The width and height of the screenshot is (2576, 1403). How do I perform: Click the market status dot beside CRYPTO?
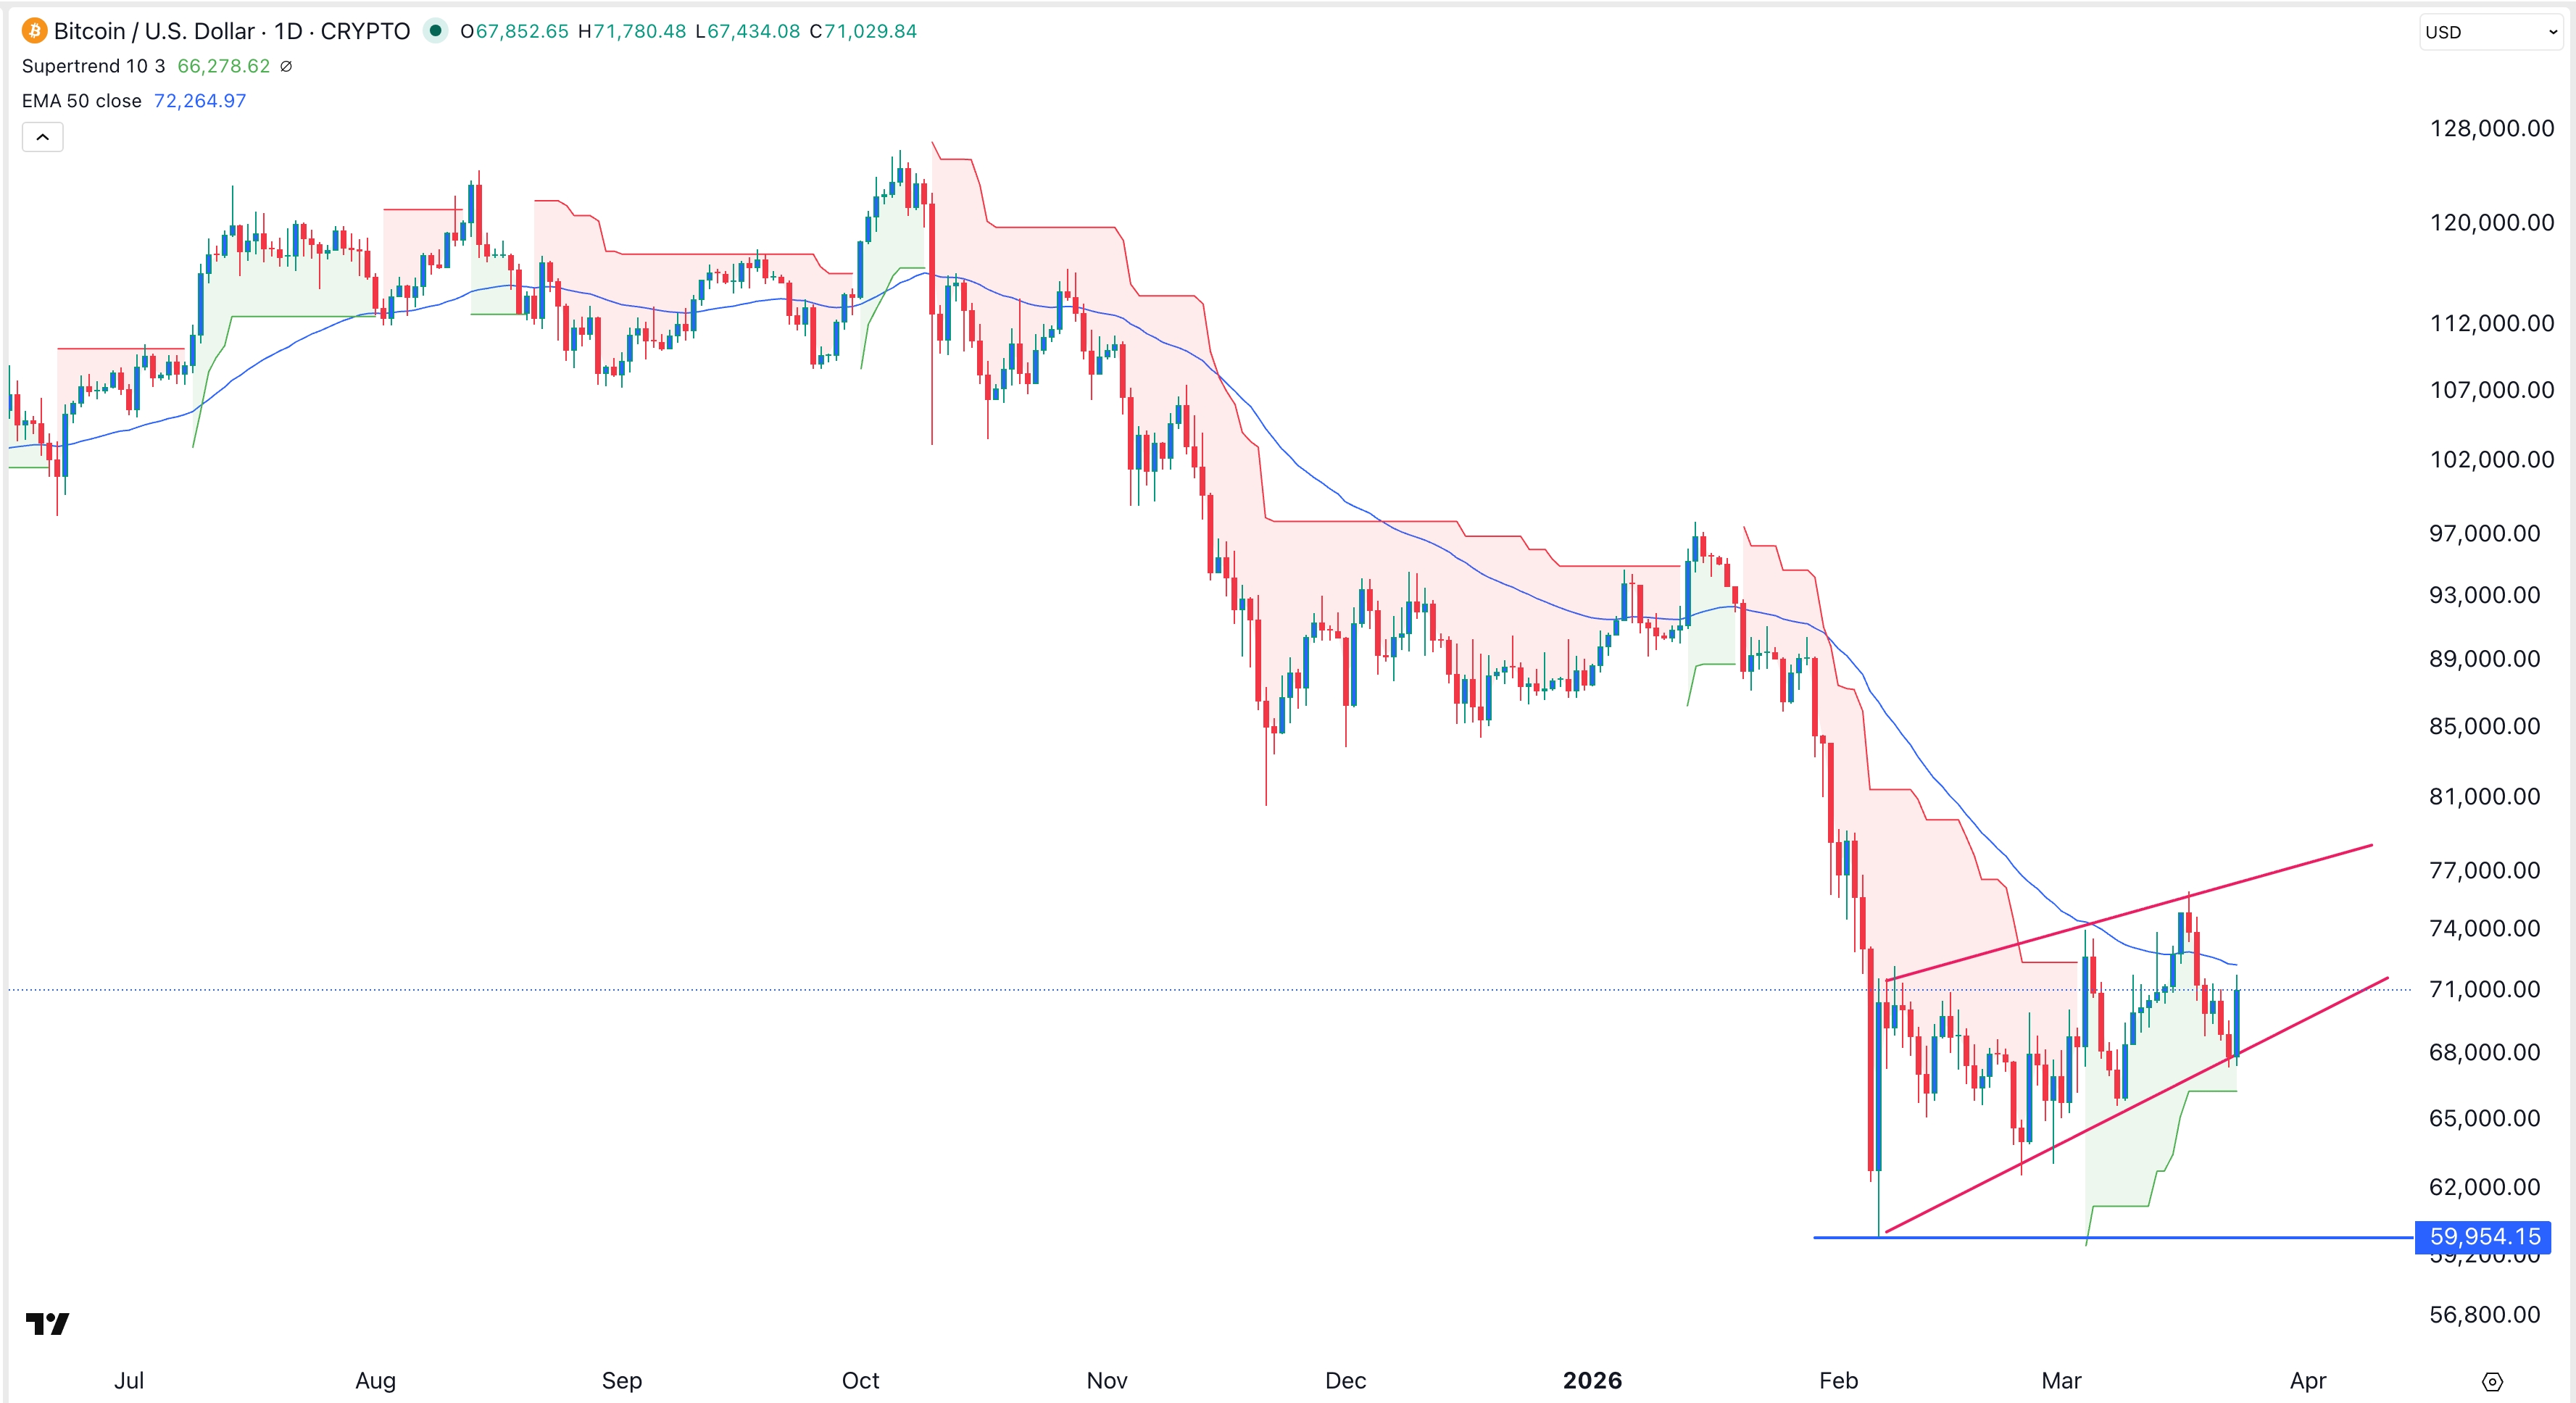436,31
